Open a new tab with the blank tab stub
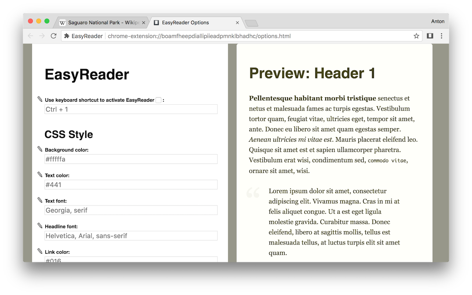The height and width of the screenshot is (295, 472). pos(251,23)
